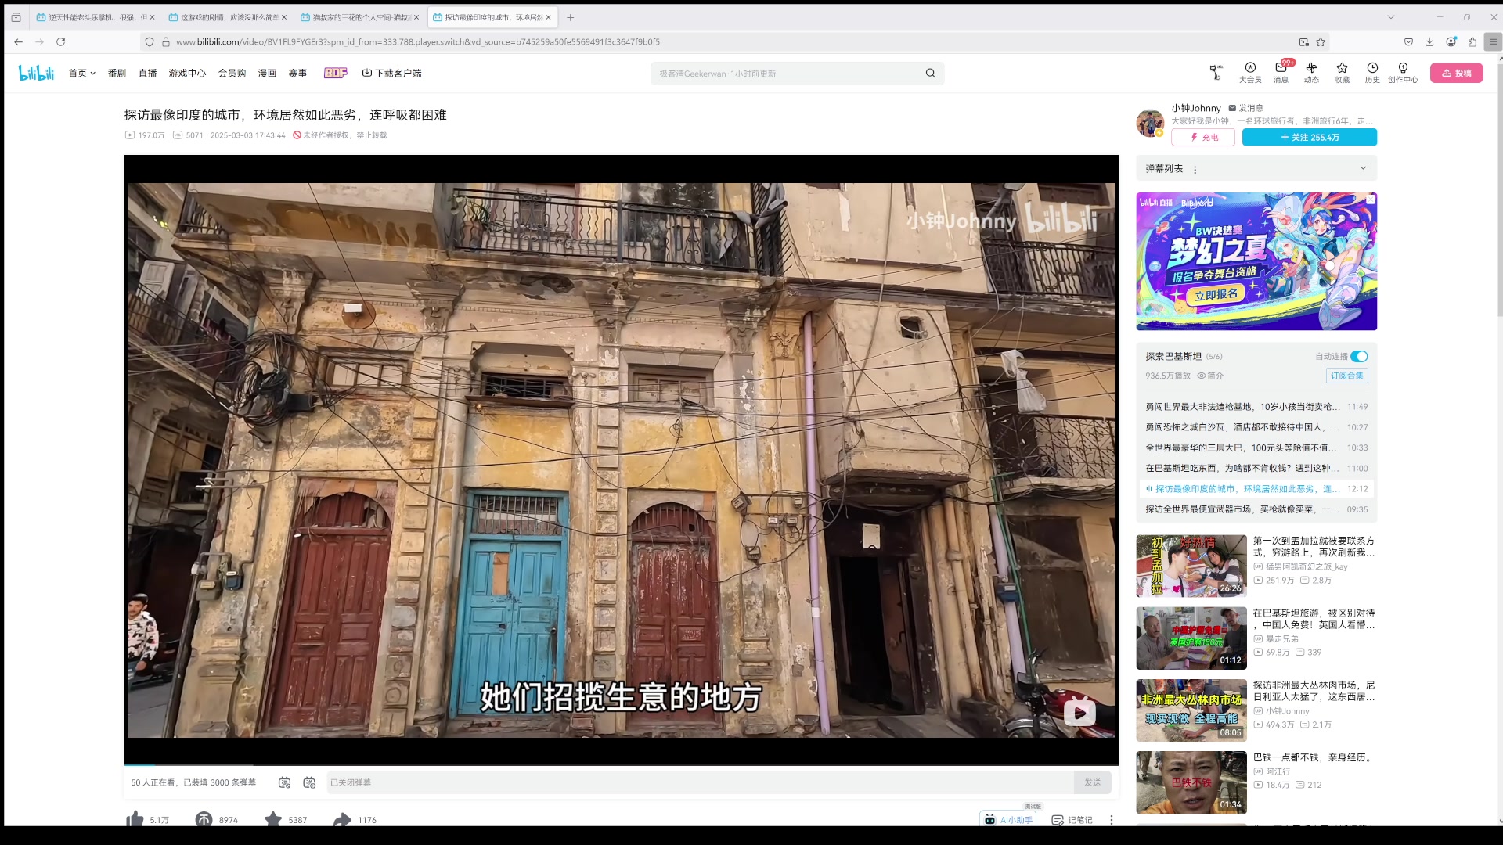Open 收藏 favorites icon
Viewport: 1503px width, 845px height.
(1342, 73)
